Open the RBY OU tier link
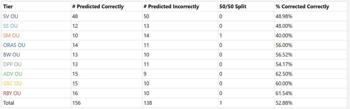This screenshot has width=350, height=109. point(12,93)
